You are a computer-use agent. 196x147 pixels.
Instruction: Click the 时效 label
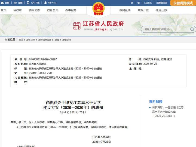click(x=21, y=82)
